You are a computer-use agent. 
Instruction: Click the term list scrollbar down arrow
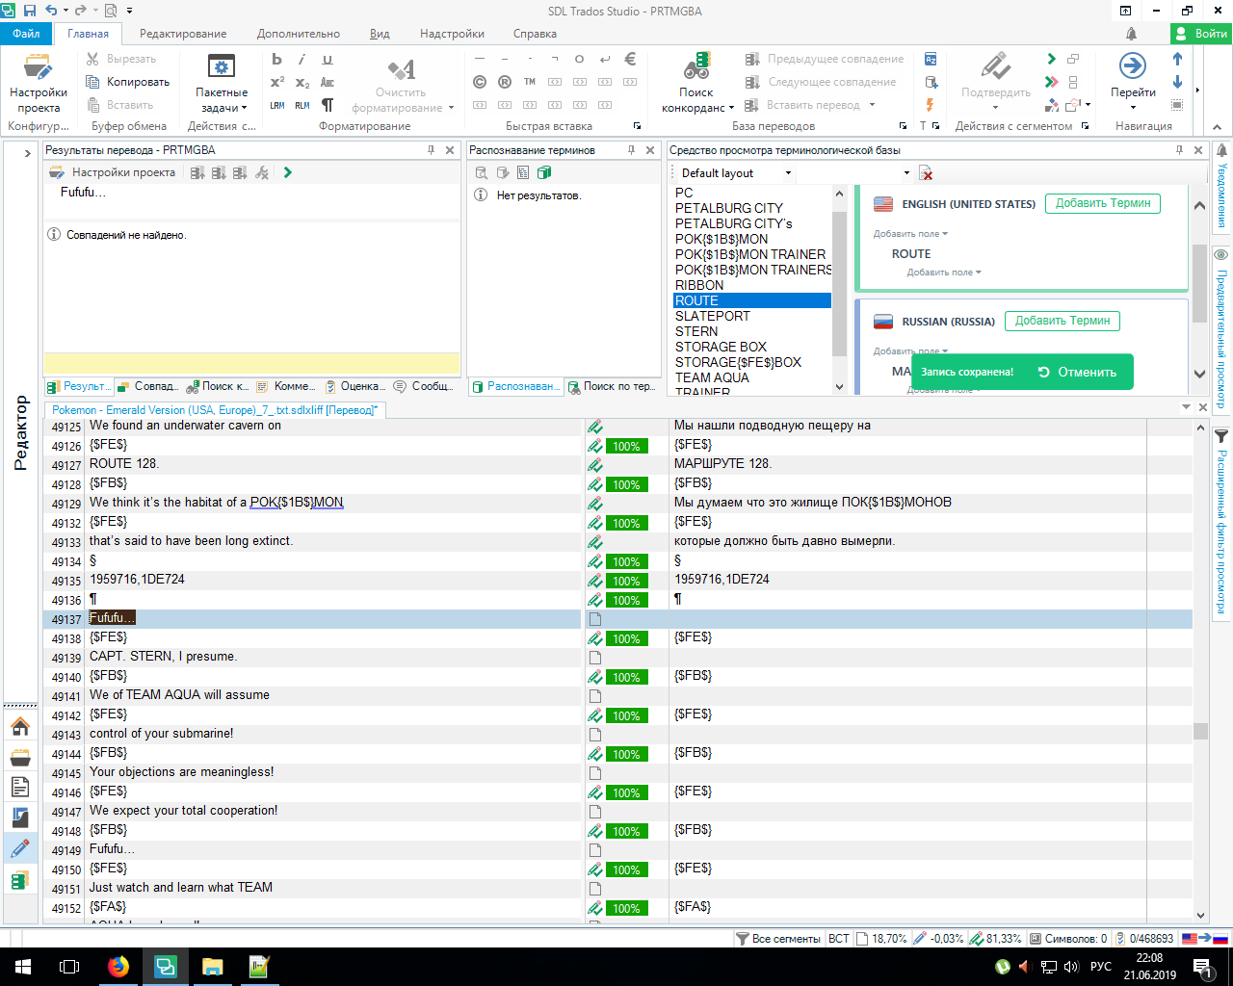839,386
